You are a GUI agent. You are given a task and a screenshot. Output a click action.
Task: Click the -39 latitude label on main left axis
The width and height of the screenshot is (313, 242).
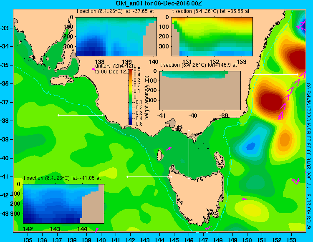coord(5,139)
